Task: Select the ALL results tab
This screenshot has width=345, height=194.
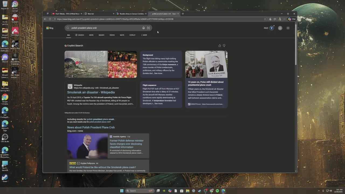Action: tap(68, 35)
